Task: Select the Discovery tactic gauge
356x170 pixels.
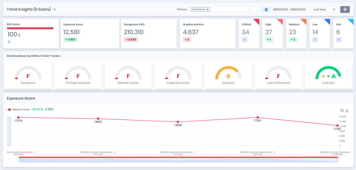Action: pos(228,75)
